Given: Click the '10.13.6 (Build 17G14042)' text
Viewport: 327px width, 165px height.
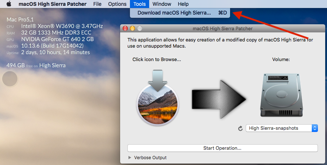Looking at the screenshot, I should coord(52,46).
